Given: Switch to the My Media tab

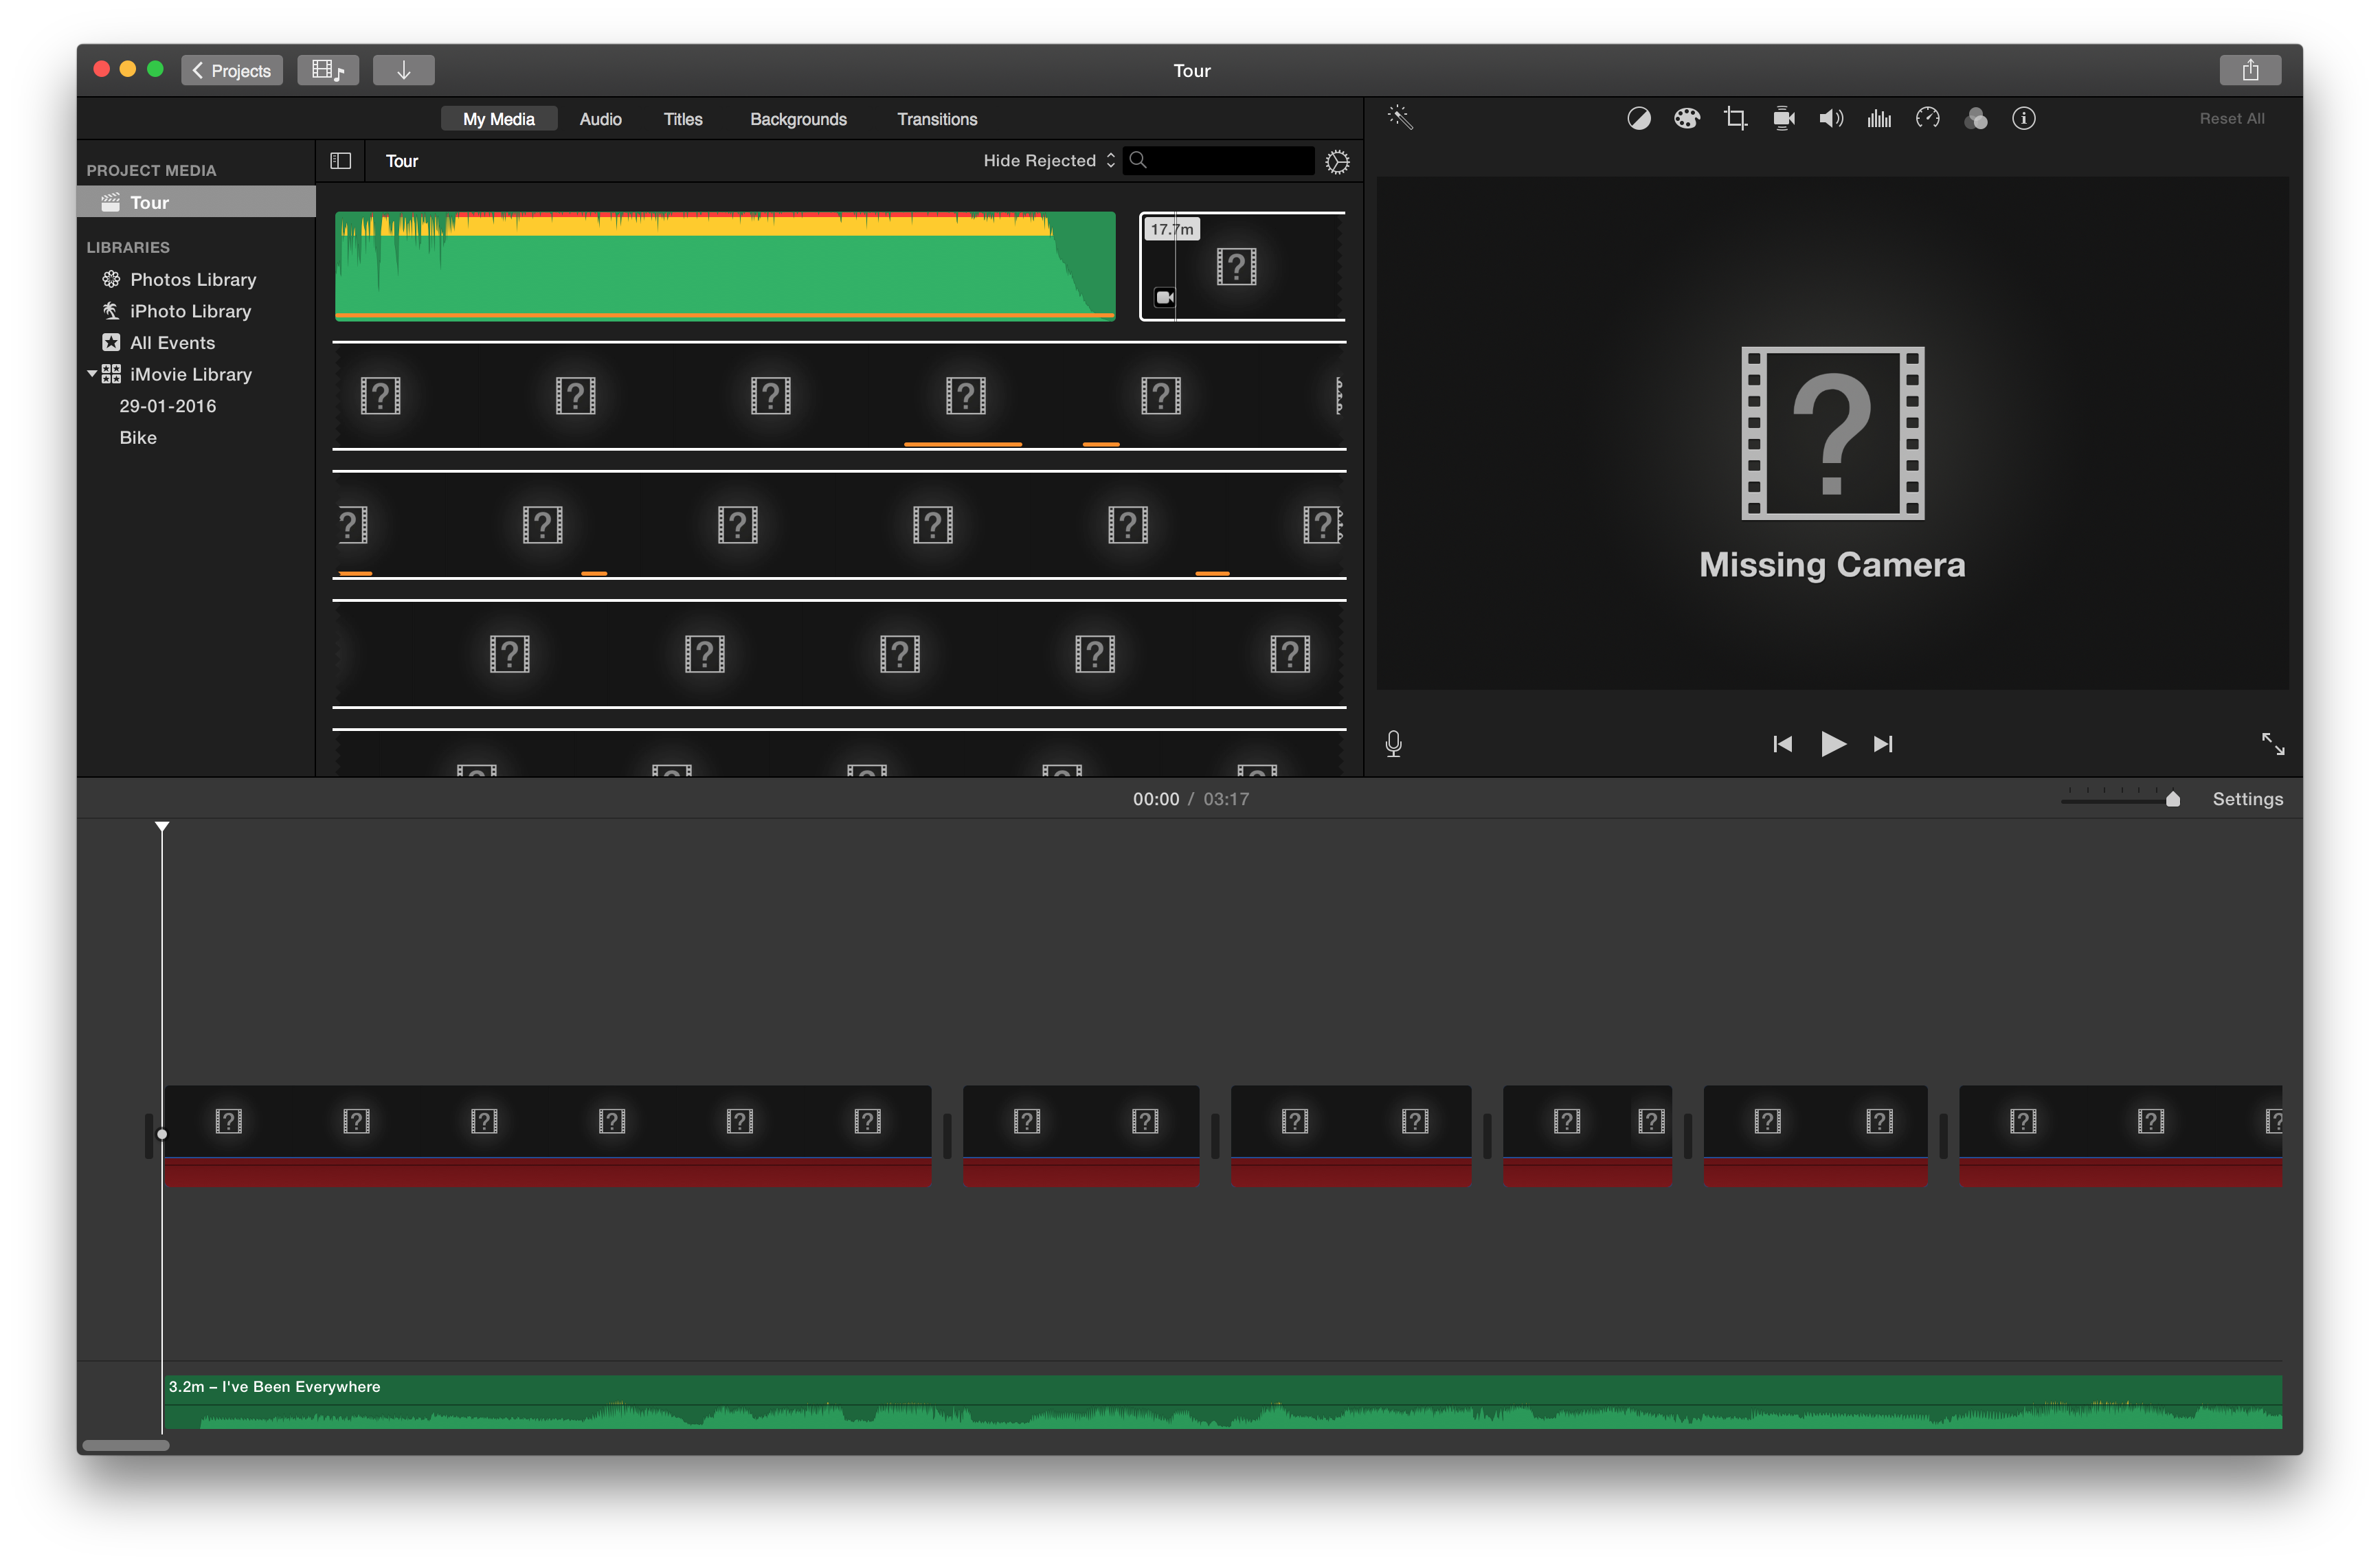Looking at the screenshot, I should pos(498,119).
